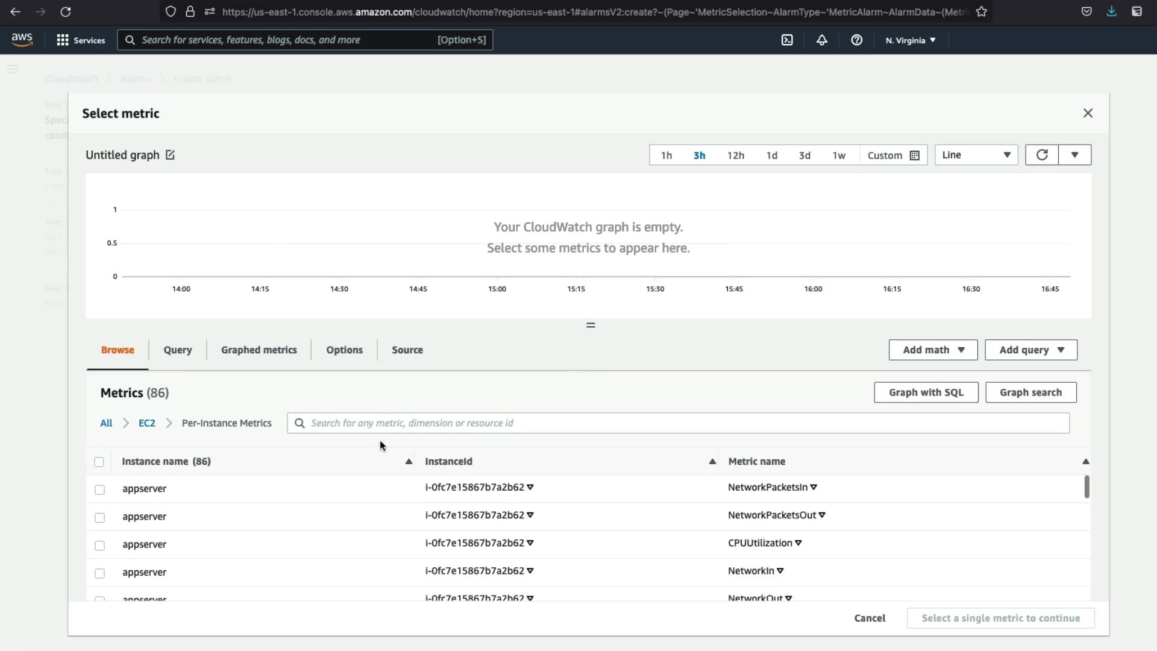Open the N. Virginia region selector
Screen dimensions: 1157x651
click(x=910, y=40)
